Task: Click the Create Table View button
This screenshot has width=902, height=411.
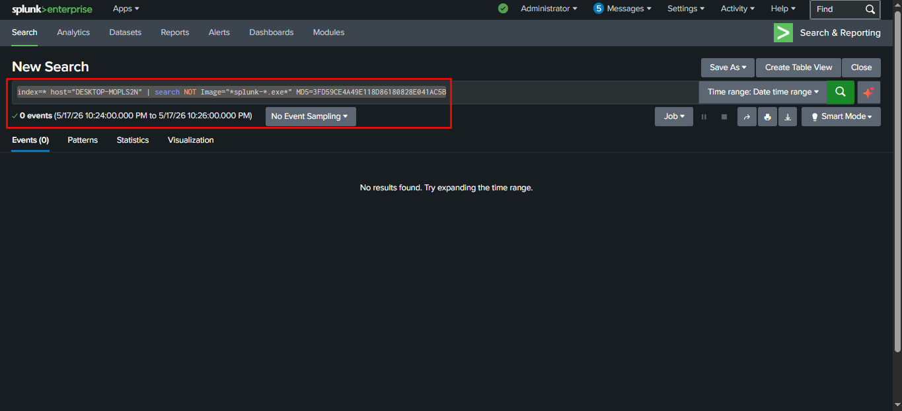Action: click(798, 67)
